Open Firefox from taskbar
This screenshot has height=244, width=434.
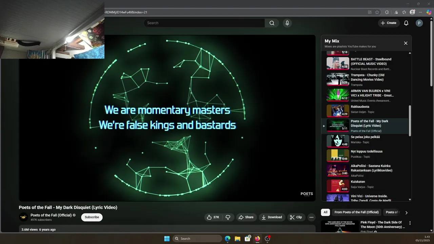tap(257, 239)
